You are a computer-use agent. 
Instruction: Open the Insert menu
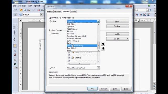pyautogui.click(x=30, y=6)
